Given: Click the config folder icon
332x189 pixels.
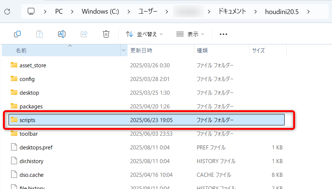Looking at the screenshot, I should click(14, 79).
